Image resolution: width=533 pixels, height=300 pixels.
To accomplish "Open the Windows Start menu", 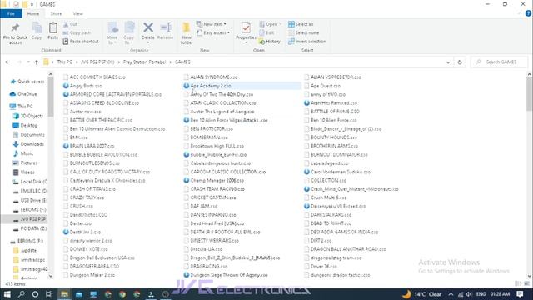I will click(x=7, y=294).
